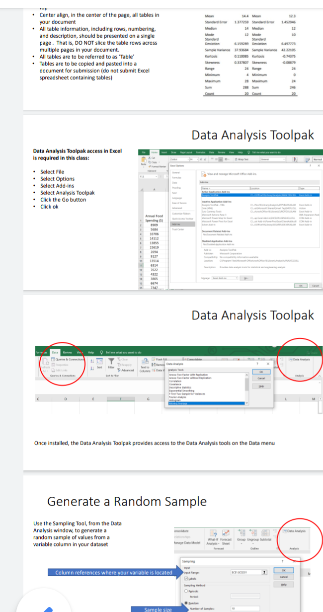Click Cancel in the Sampling dialog
Screen dimensions: 323x612
coord(283,577)
